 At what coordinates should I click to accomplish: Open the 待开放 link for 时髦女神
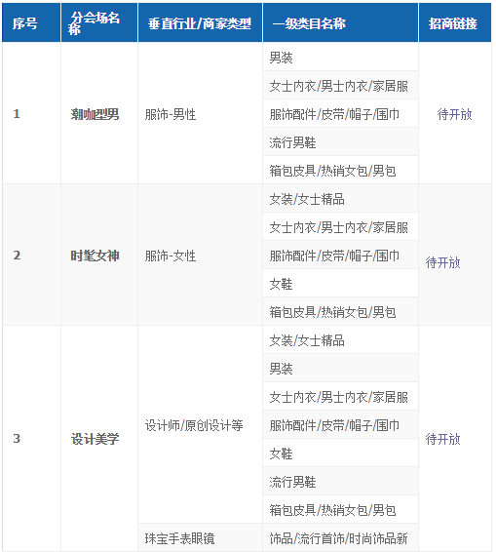pyautogui.click(x=442, y=262)
